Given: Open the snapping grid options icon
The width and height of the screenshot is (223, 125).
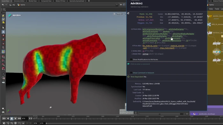Looking at the screenshot, I should (4, 10).
